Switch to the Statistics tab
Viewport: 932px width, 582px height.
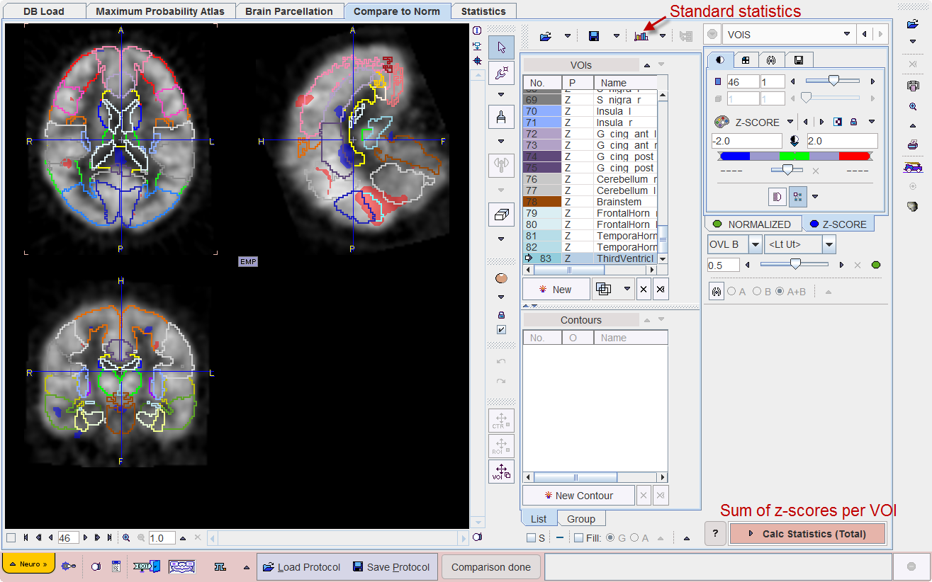coord(483,11)
